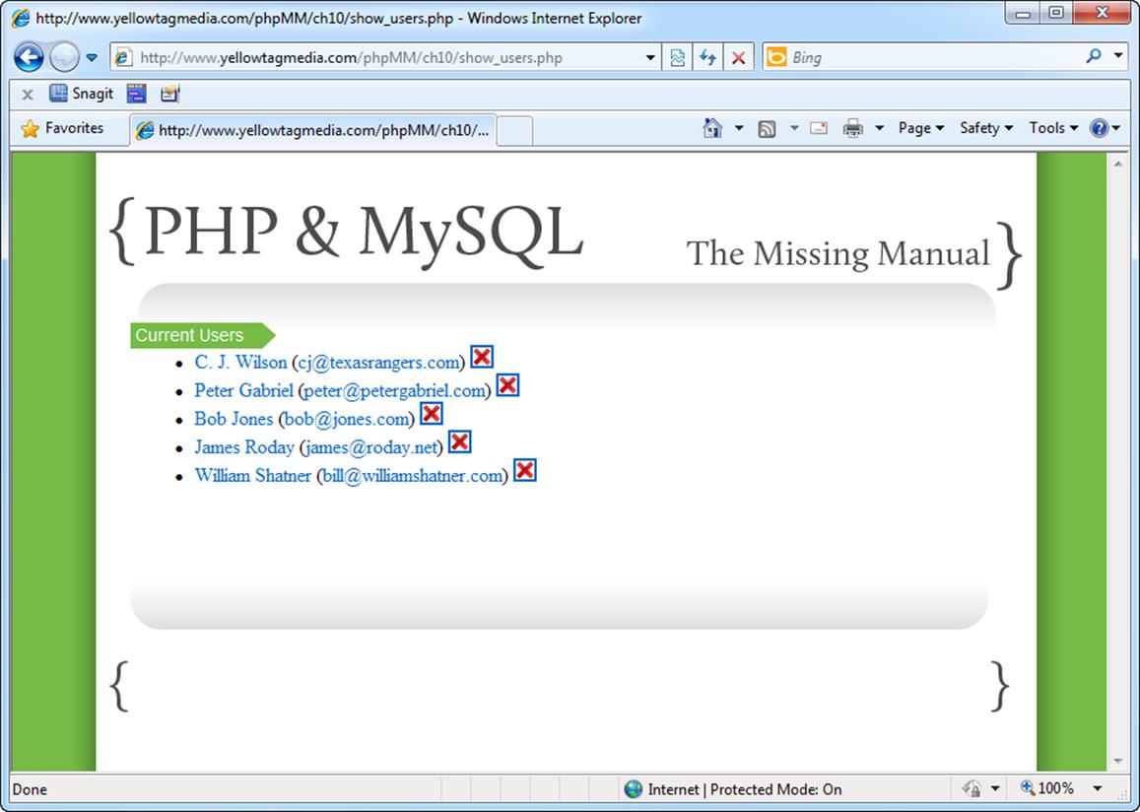The image size is (1140, 812).
Task: Open the Tools menu
Action: (1052, 128)
